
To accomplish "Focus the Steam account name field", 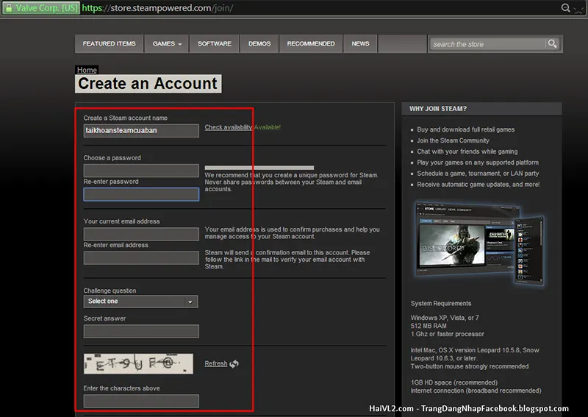I will (x=141, y=131).
